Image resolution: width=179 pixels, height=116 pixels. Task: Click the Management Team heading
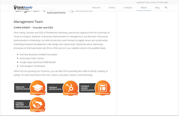click(x=28, y=22)
